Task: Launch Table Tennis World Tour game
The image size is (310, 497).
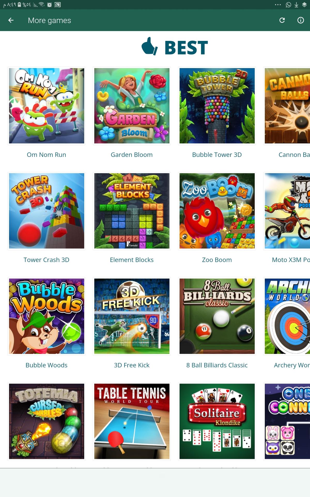Action: [x=132, y=421]
